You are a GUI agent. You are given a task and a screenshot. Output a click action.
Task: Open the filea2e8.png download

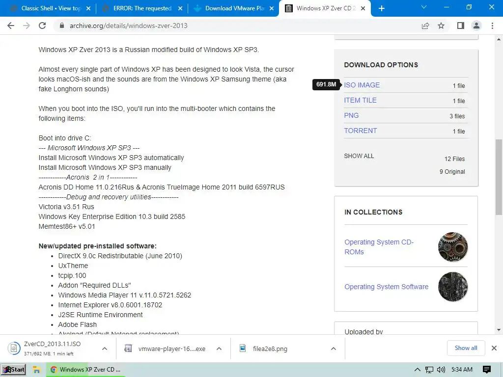pyautogui.click(x=264, y=349)
